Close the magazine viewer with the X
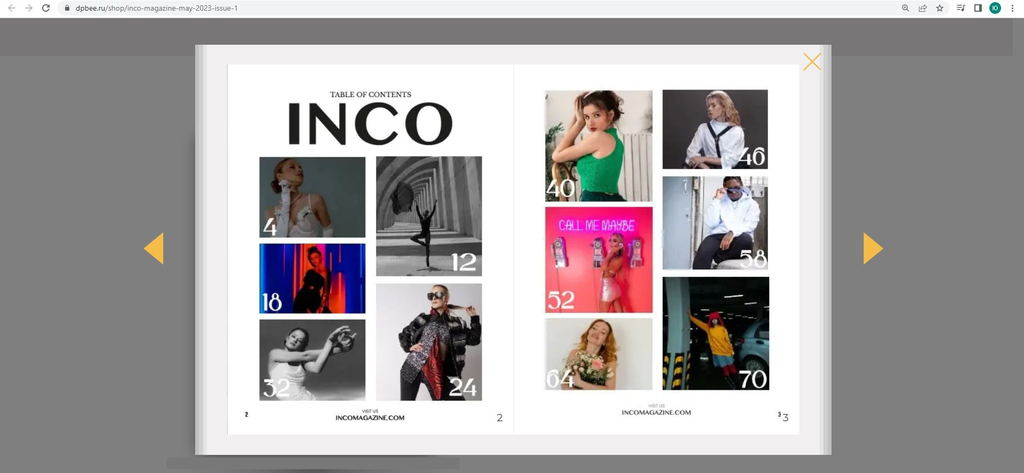 (x=812, y=62)
